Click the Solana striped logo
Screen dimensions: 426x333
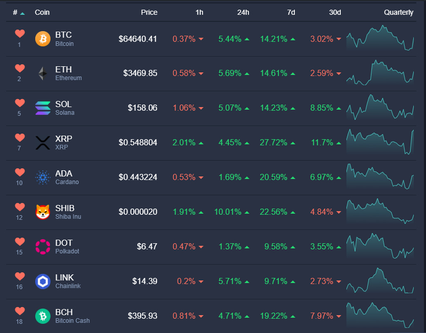point(42,108)
